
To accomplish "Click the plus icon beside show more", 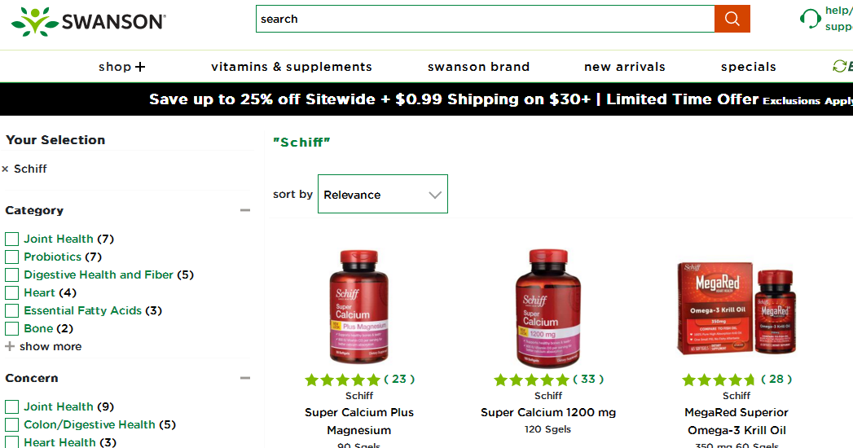I will pyautogui.click(x=10, y=346).
